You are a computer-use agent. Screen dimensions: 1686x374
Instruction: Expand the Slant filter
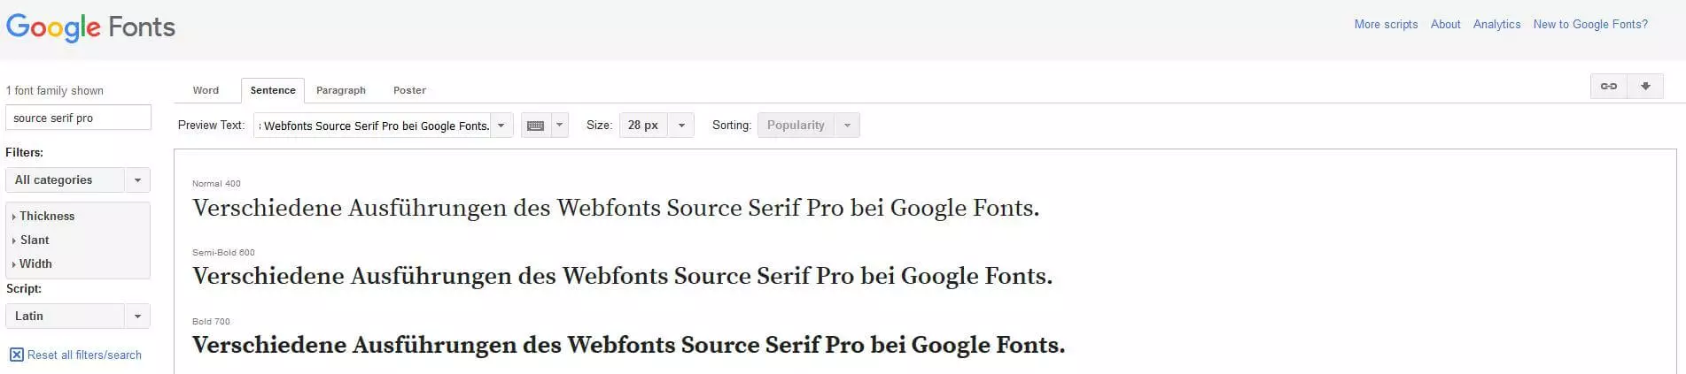click(35, 240)
